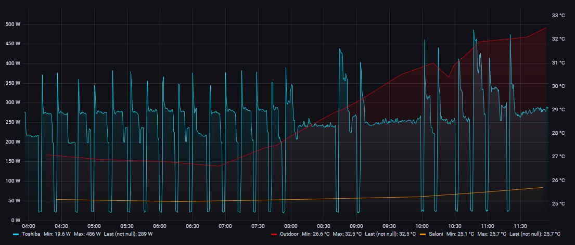Click the 06:00 time axis label

coord(160,226)
